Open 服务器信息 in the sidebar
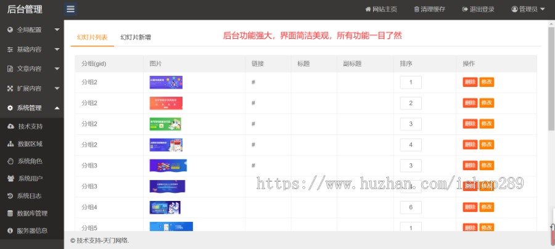The height and width of the screenshot is (249, 555). [32, 231]
